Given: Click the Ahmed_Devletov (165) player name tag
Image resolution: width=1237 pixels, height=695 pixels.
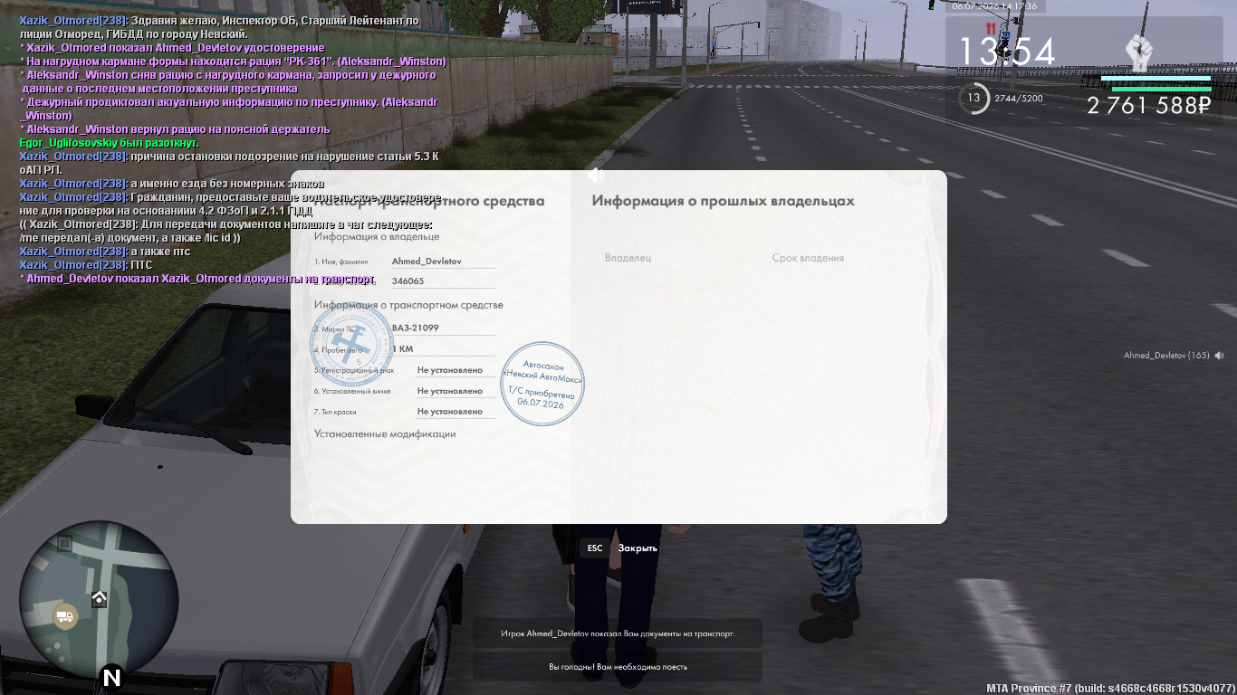Looking at the screenshot, I should tap(1166, 356).
